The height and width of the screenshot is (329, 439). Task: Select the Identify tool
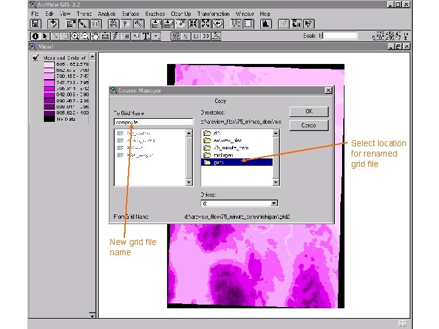pyautogui.click(x=35, y=36)
